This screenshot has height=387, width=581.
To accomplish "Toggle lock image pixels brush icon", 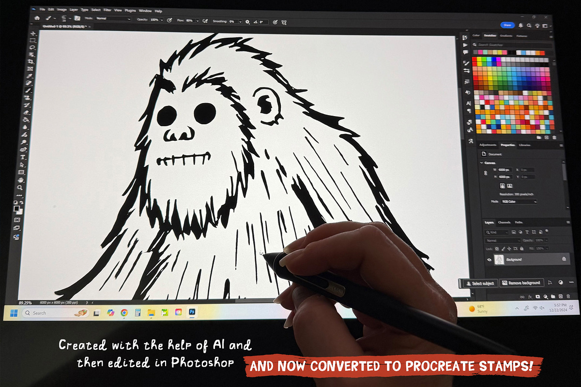I will tap(503, 248).
